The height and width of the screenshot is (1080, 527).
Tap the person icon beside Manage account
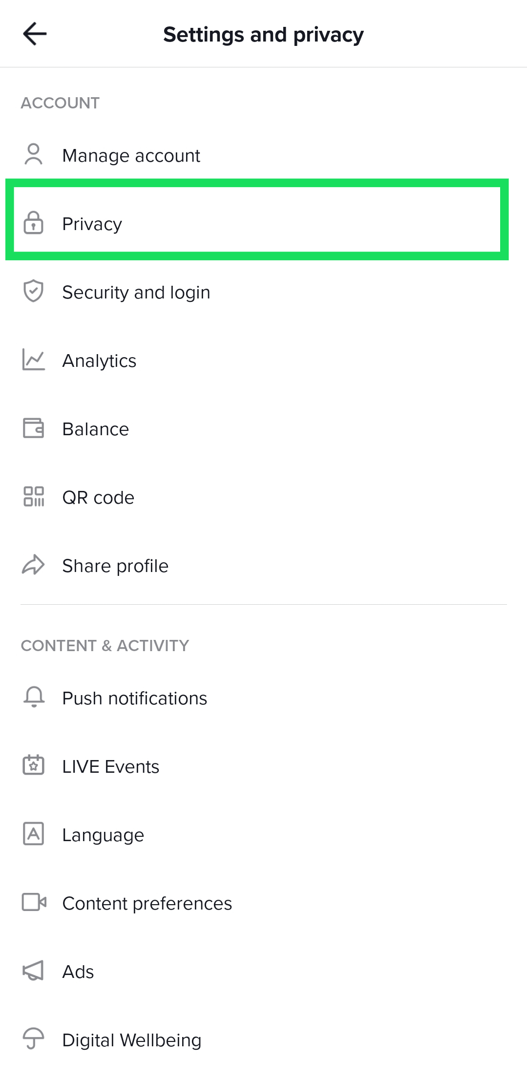click(33, 155)
